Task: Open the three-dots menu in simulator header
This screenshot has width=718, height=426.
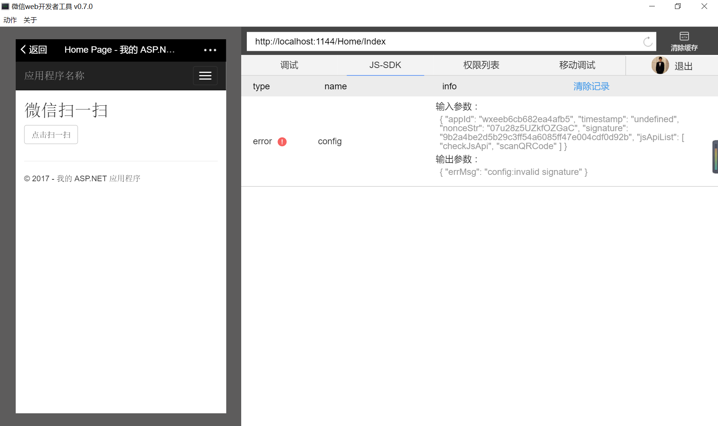Action: tap(210, 50)
